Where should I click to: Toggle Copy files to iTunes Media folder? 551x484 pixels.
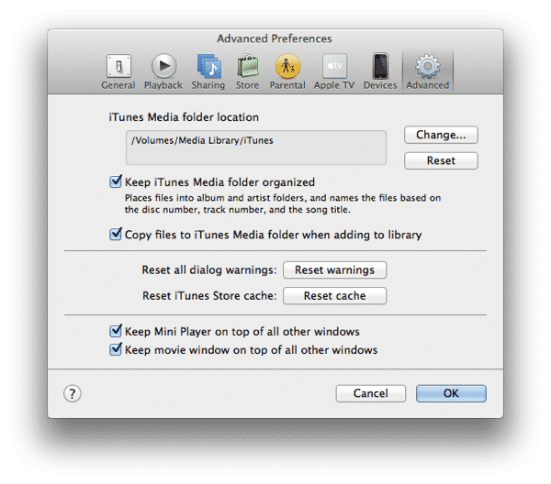116,235
